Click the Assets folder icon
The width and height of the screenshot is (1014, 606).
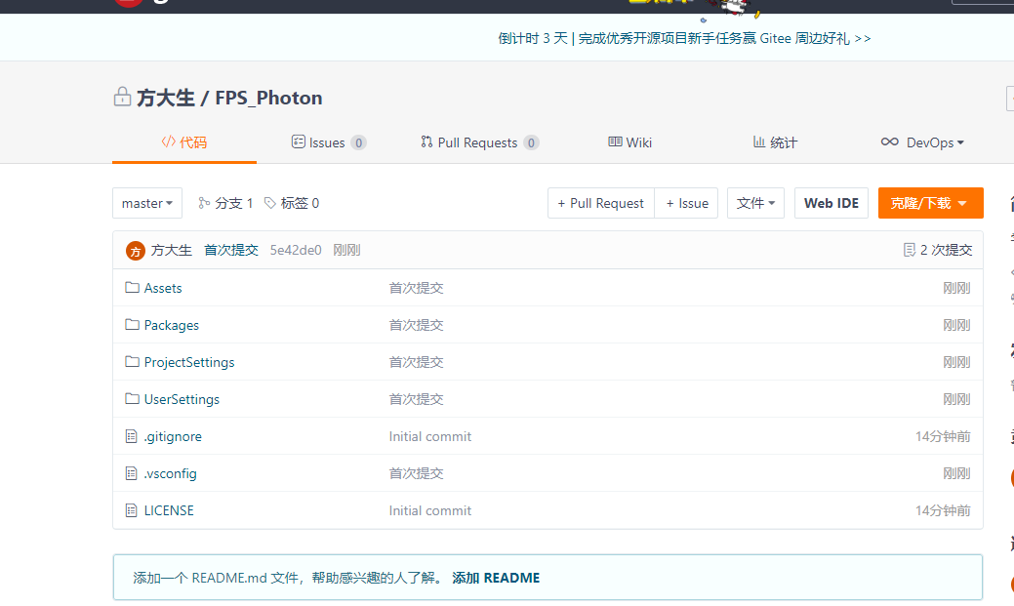[x=132, y=287]
